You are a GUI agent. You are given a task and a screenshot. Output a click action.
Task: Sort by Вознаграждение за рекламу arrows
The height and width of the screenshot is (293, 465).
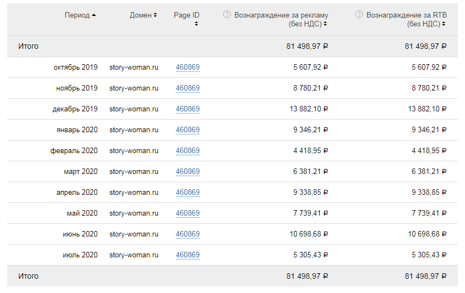pyautogui.click(x=326, y=24)
